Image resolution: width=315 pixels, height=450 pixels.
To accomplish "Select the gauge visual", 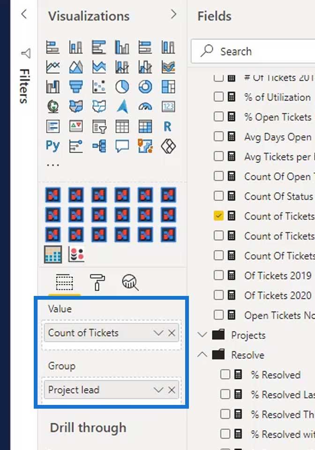I will tap(145, 107).
